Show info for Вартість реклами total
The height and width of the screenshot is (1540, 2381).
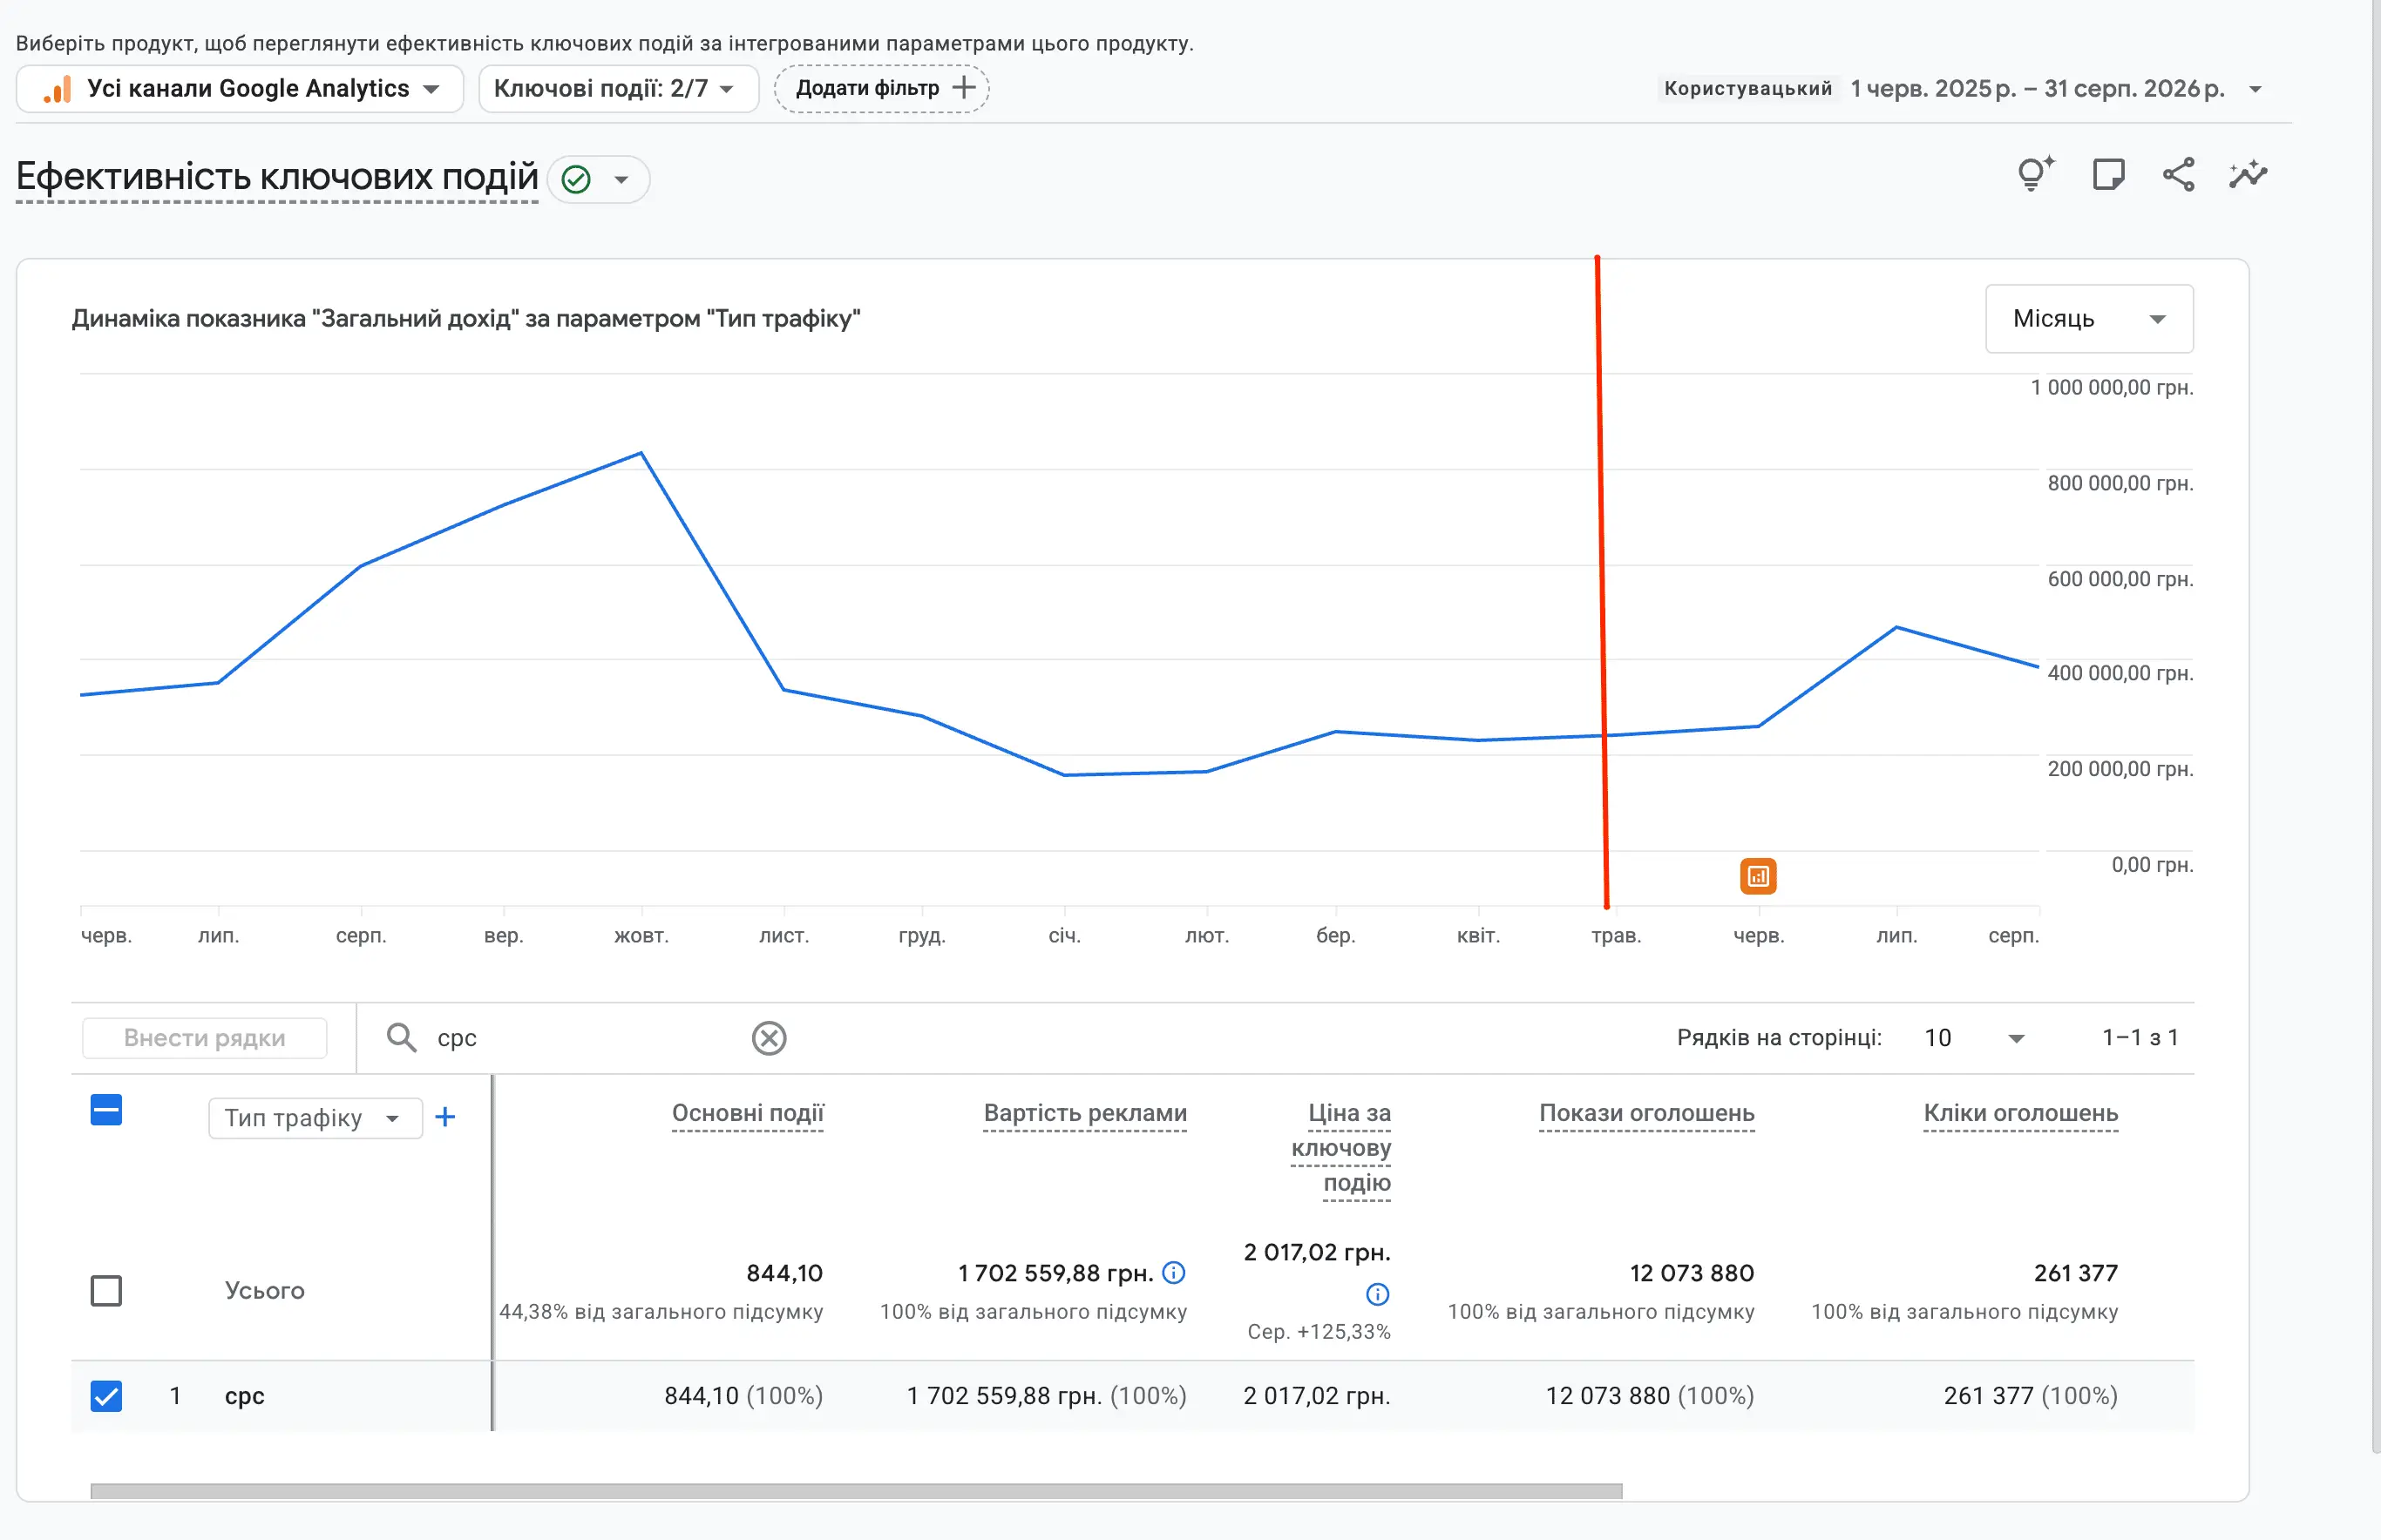(1173, 1272)
